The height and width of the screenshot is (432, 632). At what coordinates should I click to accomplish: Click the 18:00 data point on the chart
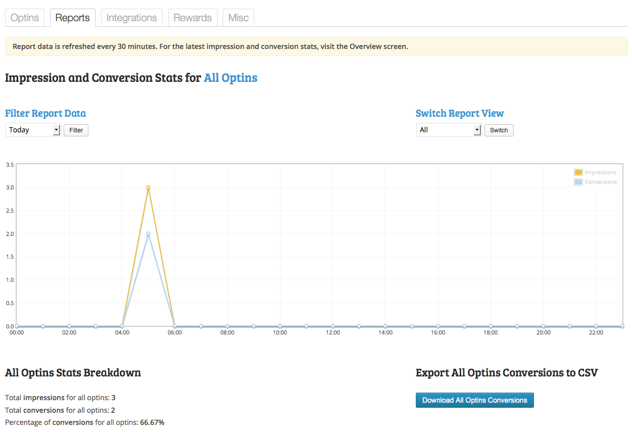[491, 326]
